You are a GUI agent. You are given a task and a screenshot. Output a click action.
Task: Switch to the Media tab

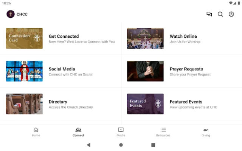point(121,132)
